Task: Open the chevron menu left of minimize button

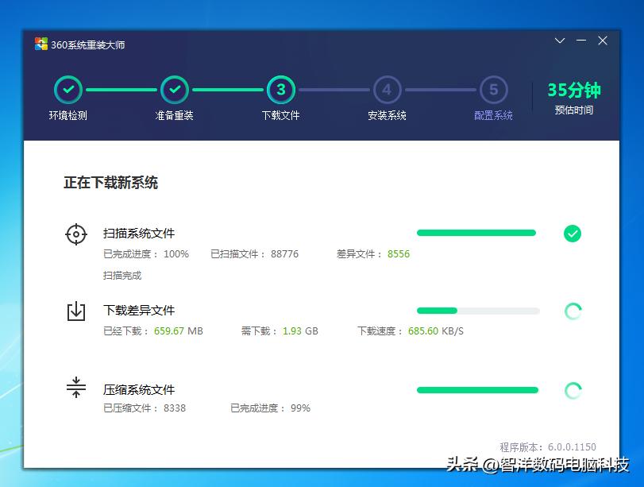Action: tap(559, 40)
